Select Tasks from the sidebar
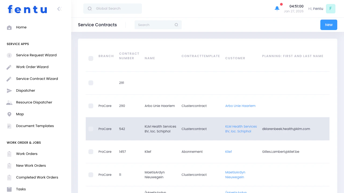344x193 pixels. click(21, 189)
